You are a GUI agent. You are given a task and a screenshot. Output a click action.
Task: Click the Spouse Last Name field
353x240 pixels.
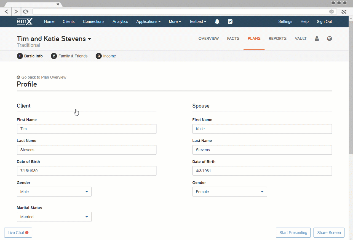(x=262, y=150)
